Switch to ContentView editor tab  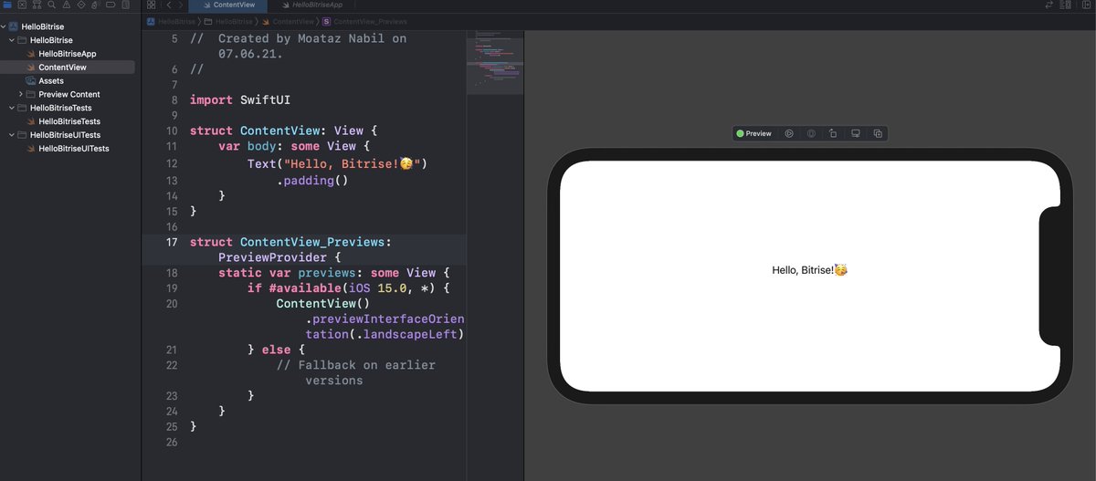227,5
